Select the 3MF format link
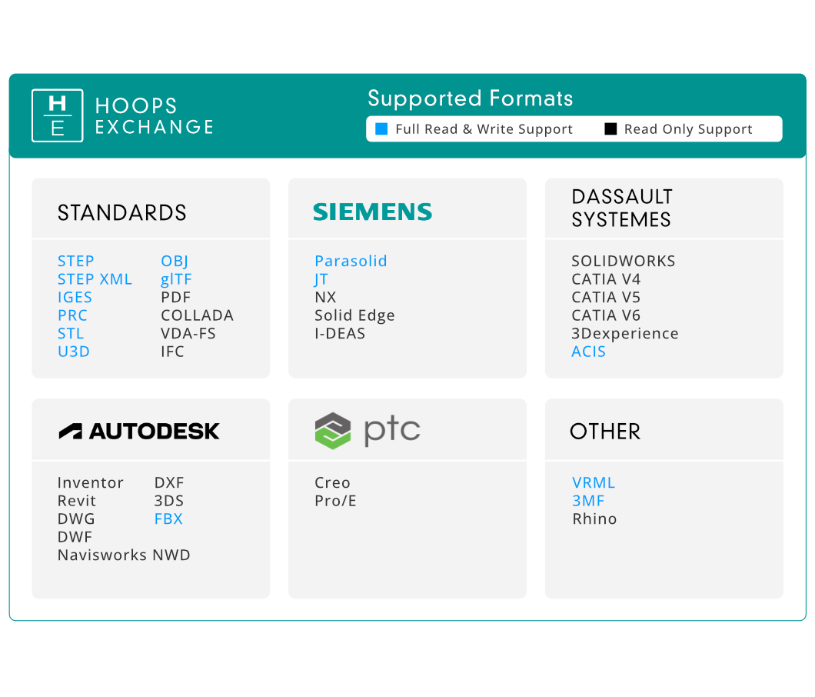The height and width of the screenshot is (697, 815). 588,501
